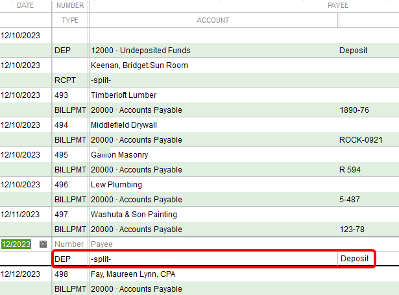Select Keenan, Bridget:Sun Room payee
Screen dimensions: 399x295
[x=139, y=65]
